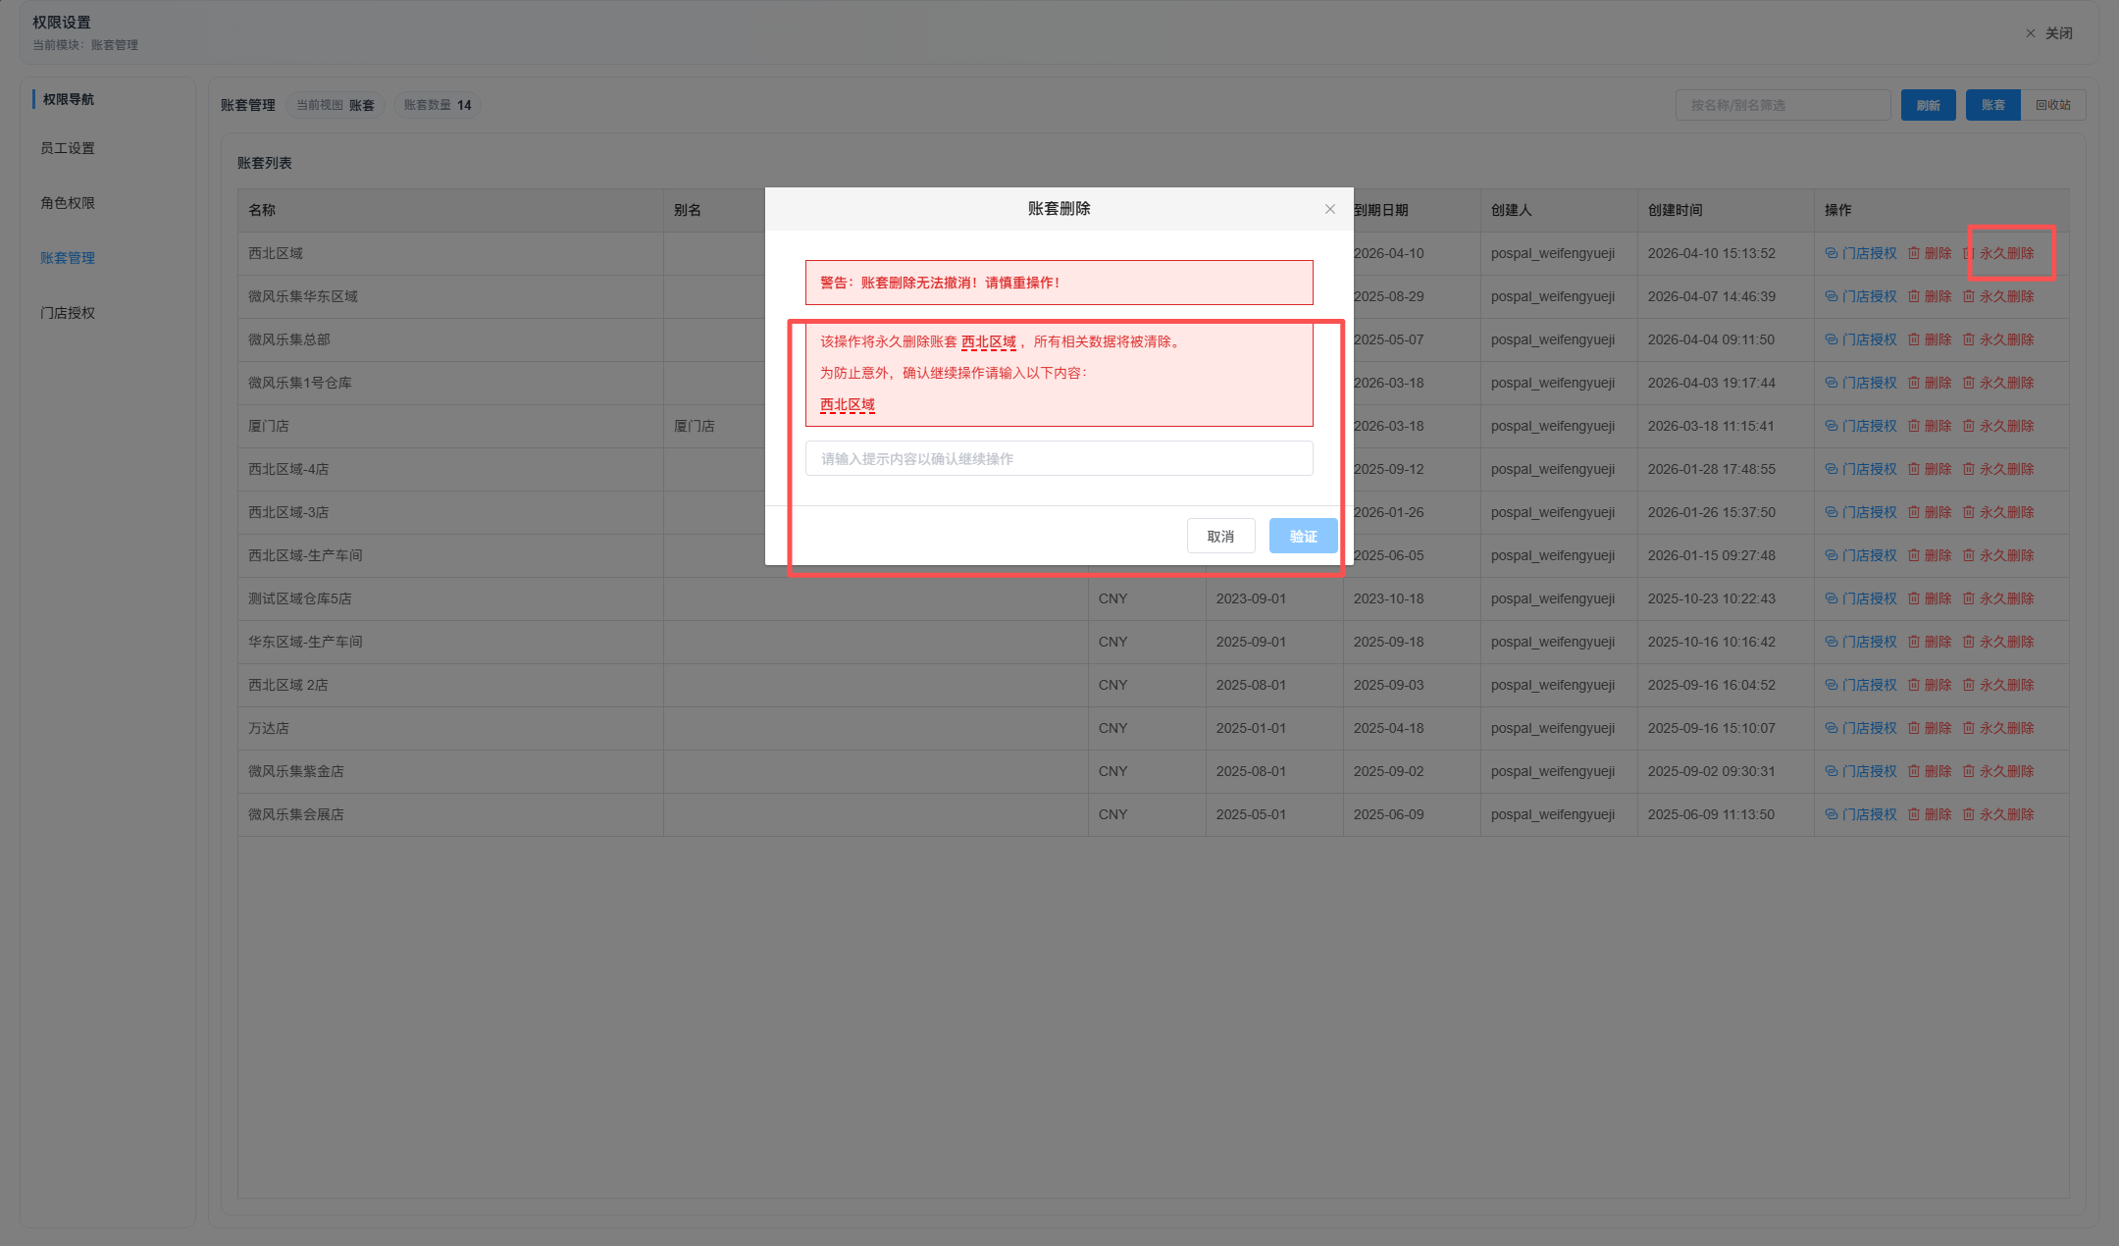Cancel the deletion with 取消 button
Image resolution: width=2119 pixels, height=1246 pixels.
point(1220,536)
